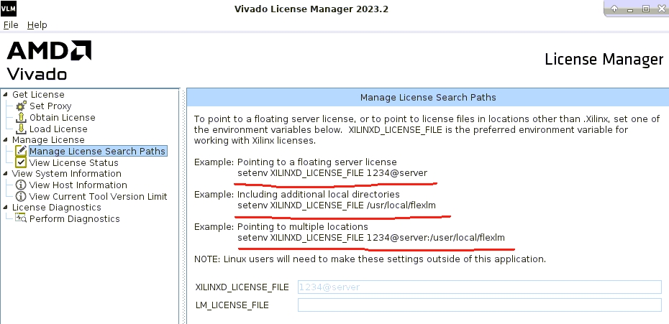Click the split-pane divider handle
669x324 pixels.
pyautogui.click(x=183, y=206)
